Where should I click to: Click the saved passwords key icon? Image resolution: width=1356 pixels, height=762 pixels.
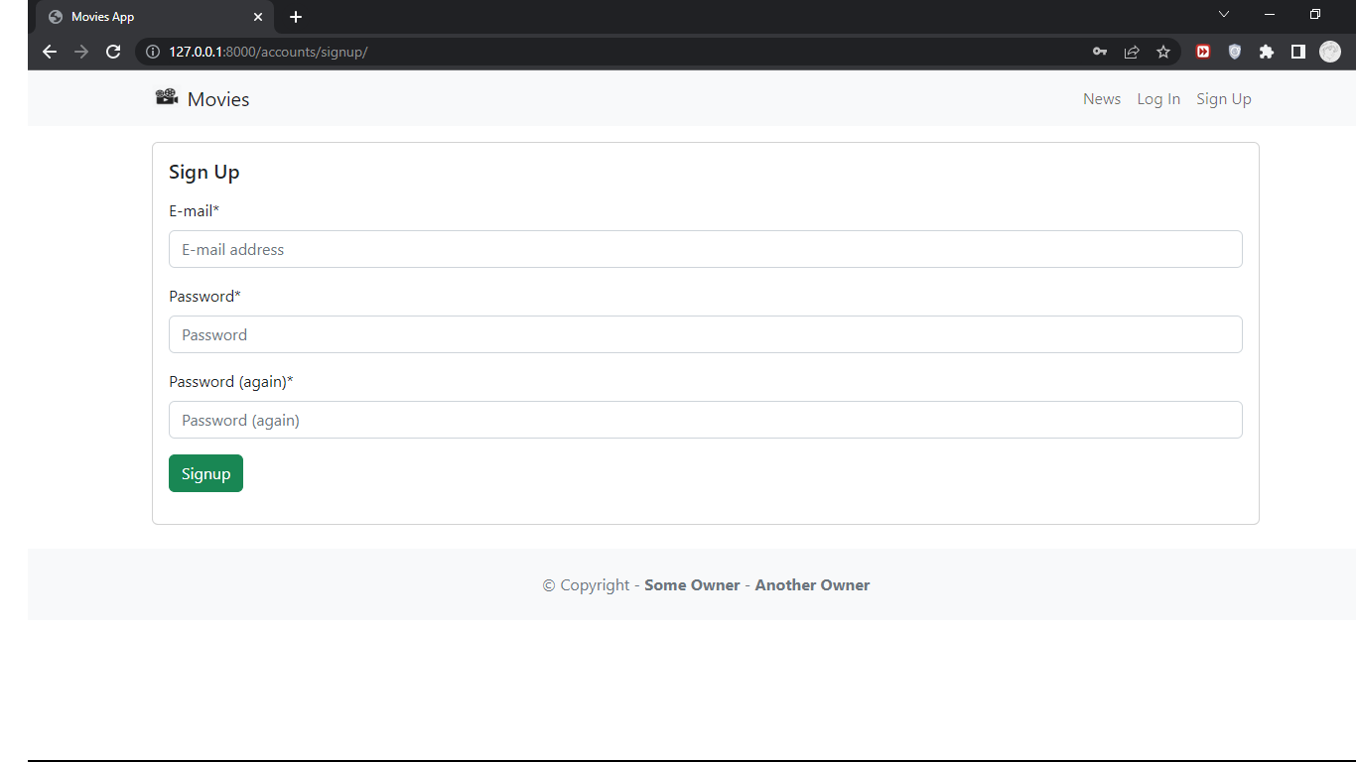[x=1099, y=52]
